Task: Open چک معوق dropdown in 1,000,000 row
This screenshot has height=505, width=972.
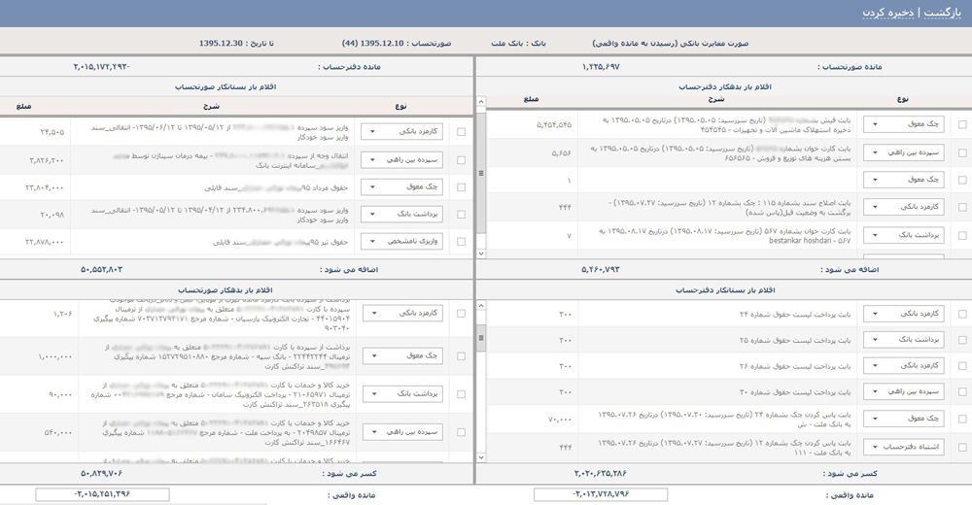Action: click(x=401, y=356)
